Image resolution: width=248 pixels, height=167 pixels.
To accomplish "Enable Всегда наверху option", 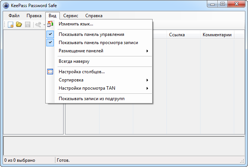I will pyautogui.click(x=74, y=61).
